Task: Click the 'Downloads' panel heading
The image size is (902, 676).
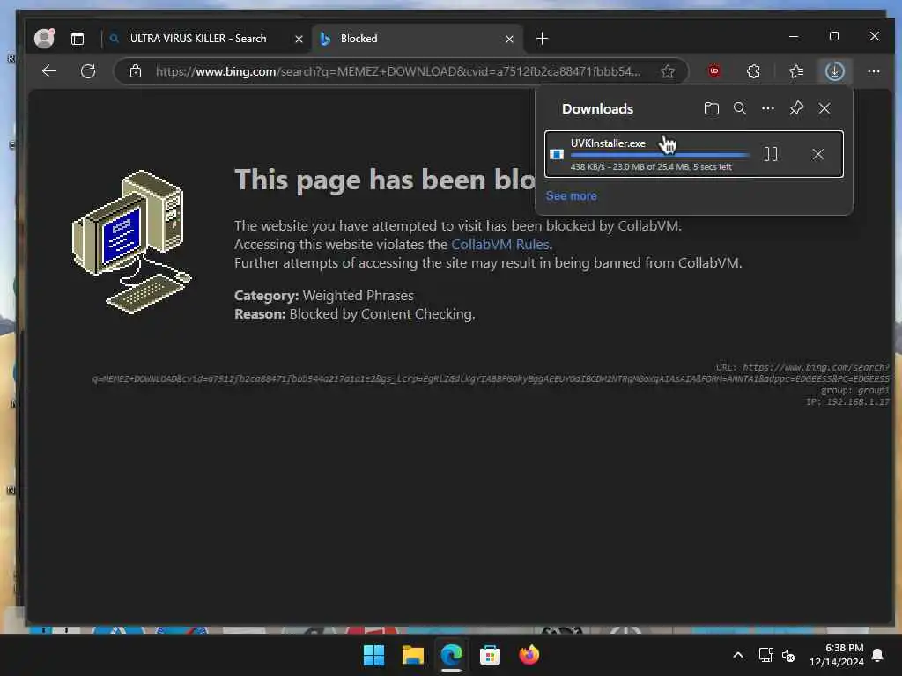Action: click(598, 108)
